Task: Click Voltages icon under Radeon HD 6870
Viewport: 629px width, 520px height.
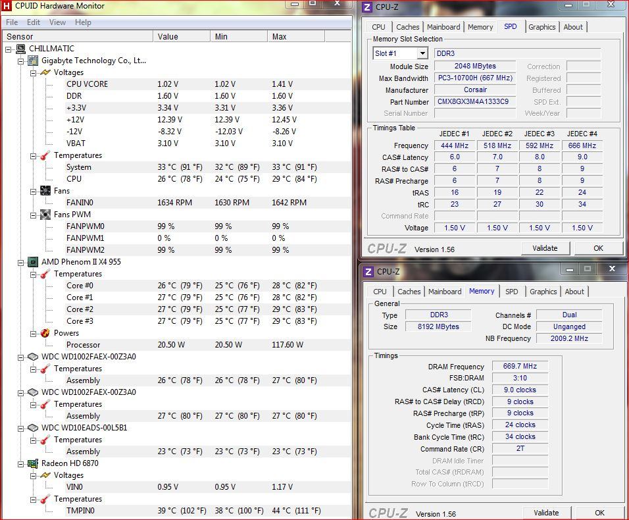Action: [x=45, y=475]
